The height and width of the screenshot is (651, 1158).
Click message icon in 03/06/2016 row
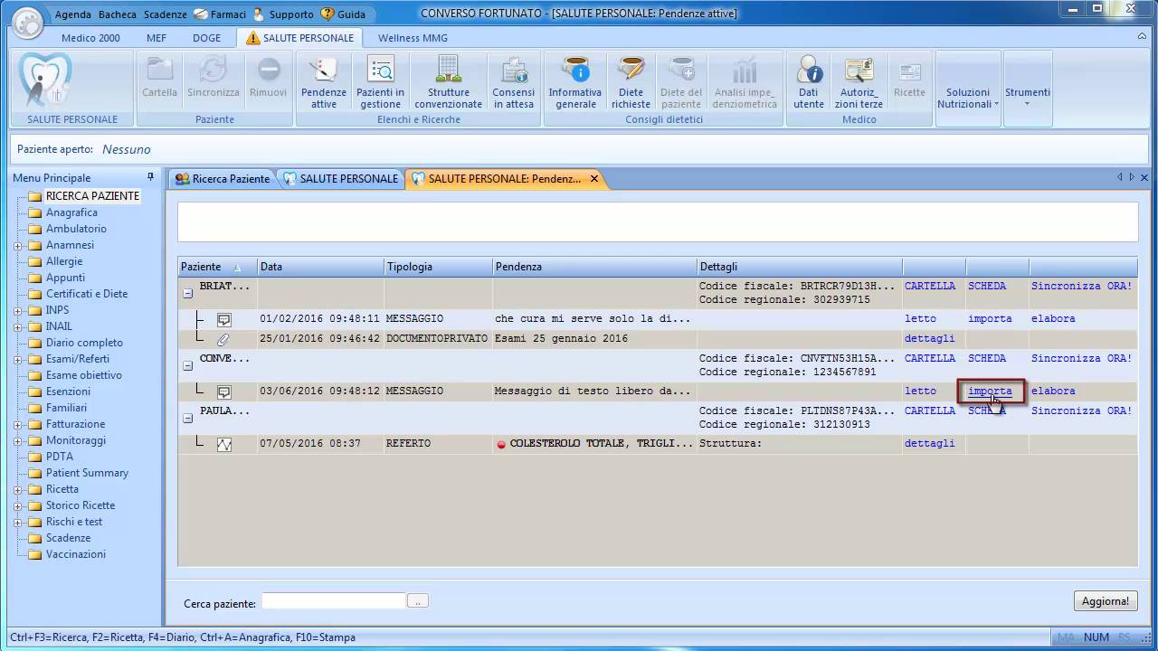coord(224,392)
